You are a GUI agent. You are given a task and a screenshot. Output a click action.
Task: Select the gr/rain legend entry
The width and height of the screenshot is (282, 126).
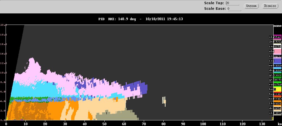coord(275,75)
